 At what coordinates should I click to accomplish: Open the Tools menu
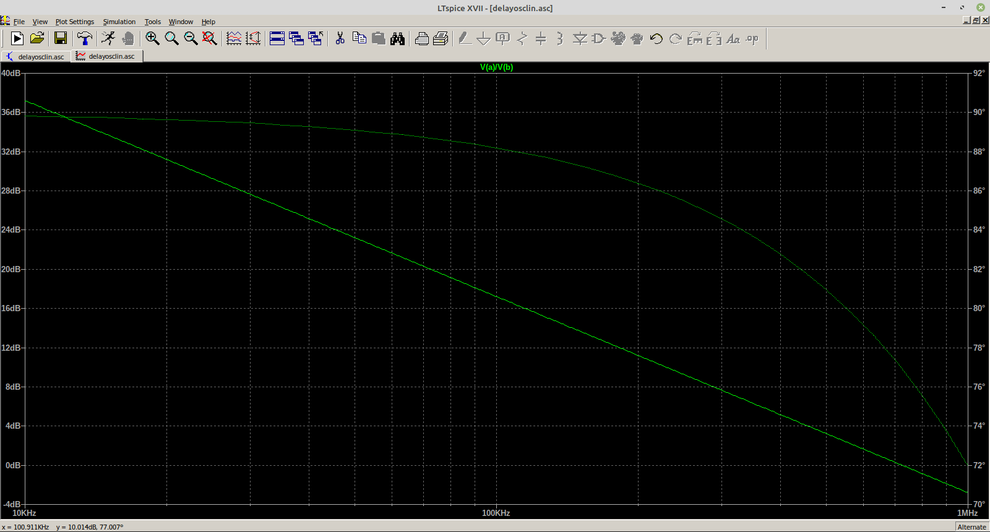153,22
